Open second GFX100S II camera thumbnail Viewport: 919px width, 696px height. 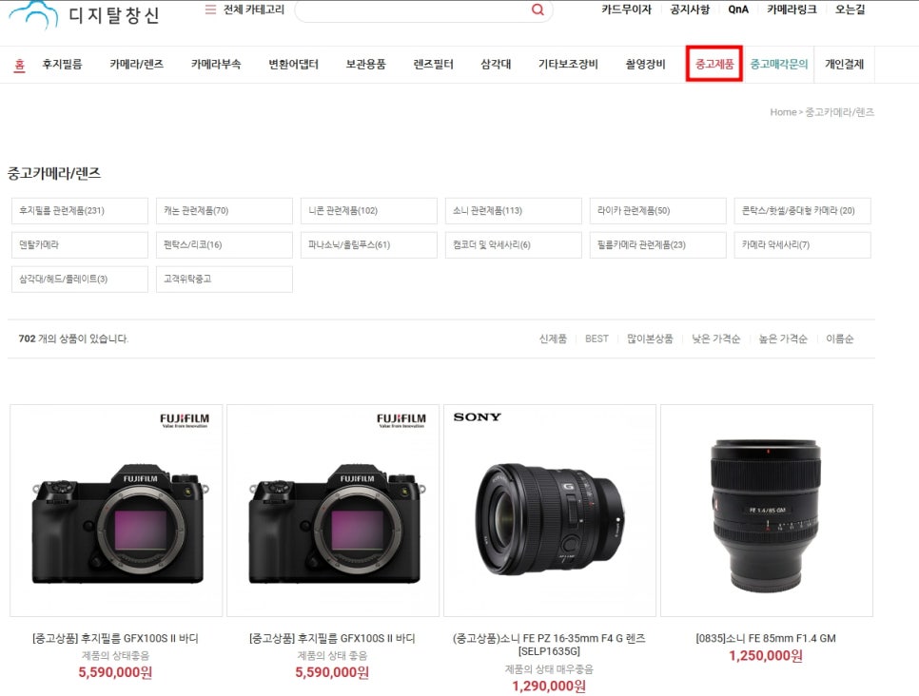point(333,511)
